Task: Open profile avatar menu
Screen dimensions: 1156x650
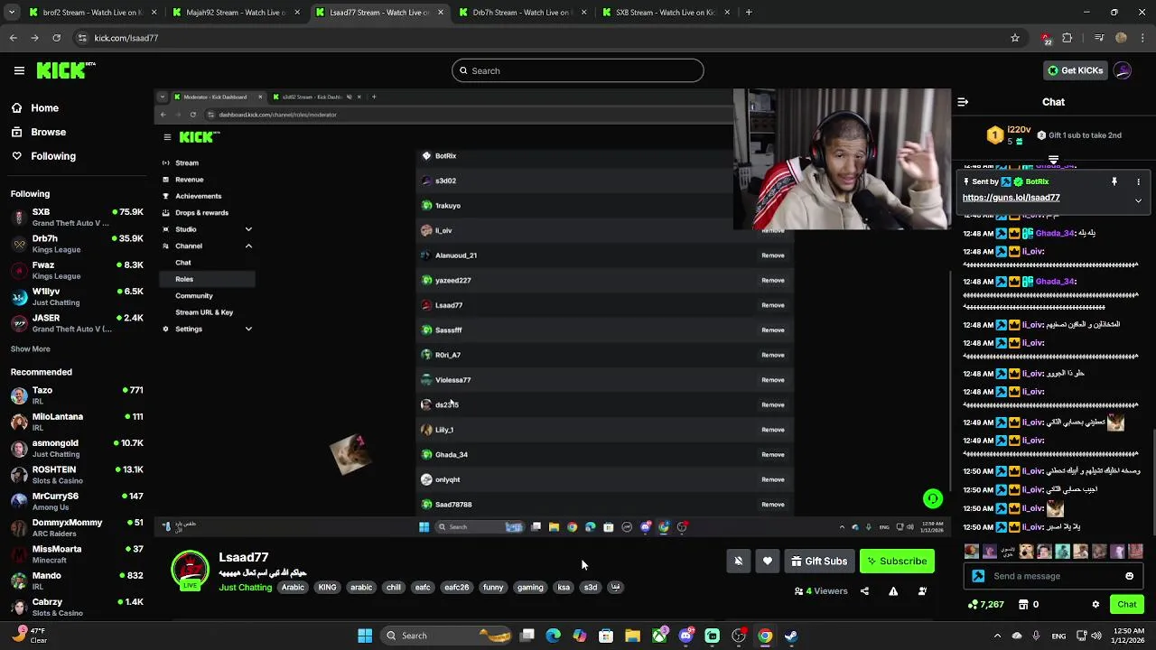Action: (x=1123, y=70)
